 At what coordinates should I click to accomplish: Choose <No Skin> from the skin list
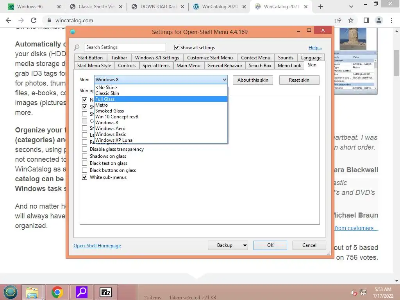tap(161, 87)
